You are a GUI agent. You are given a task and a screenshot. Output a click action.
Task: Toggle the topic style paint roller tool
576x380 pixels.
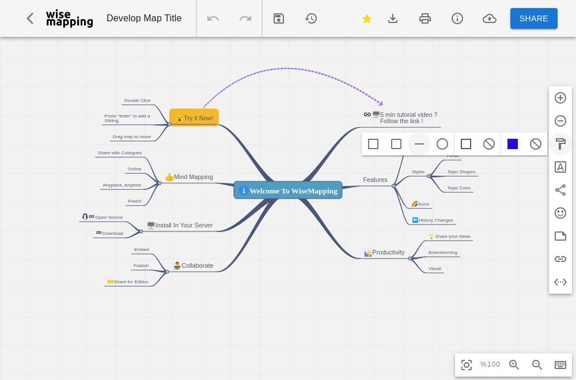(560, 144)
